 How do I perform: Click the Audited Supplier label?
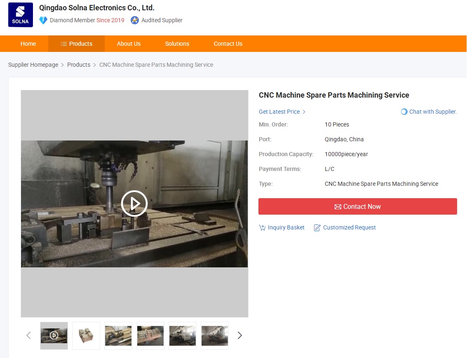point(162,20)
